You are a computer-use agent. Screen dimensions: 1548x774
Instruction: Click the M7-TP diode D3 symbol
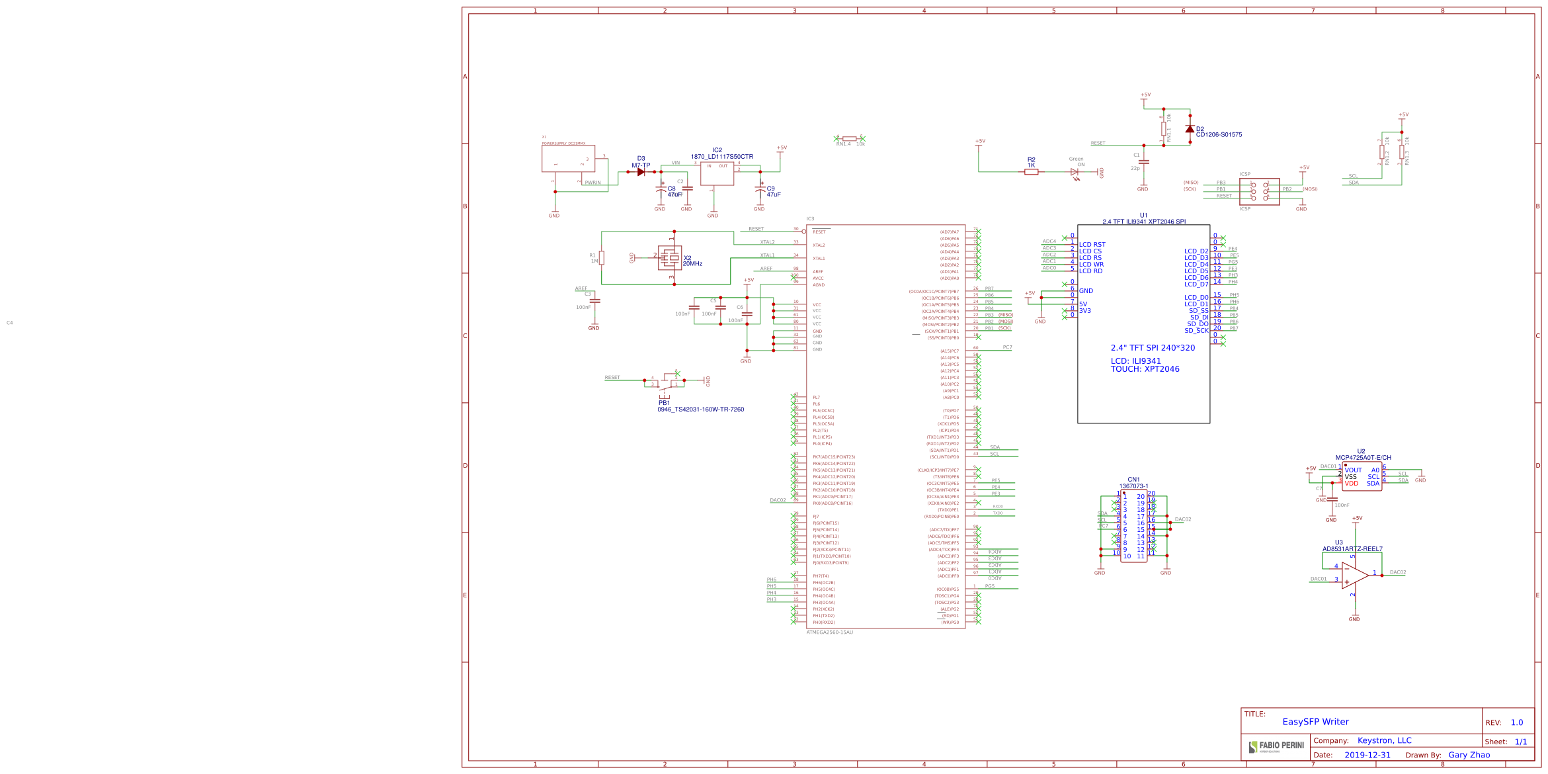coord(640,171)
